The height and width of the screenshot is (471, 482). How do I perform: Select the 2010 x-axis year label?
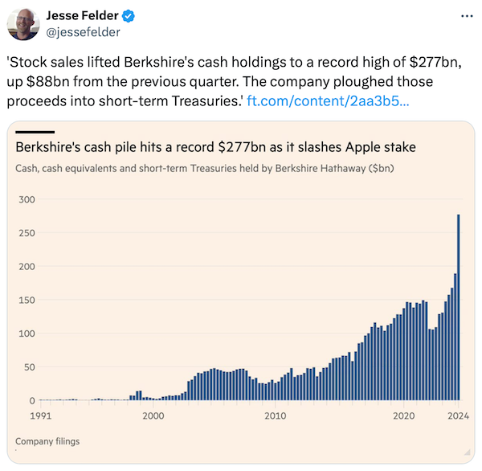point(275,416)
